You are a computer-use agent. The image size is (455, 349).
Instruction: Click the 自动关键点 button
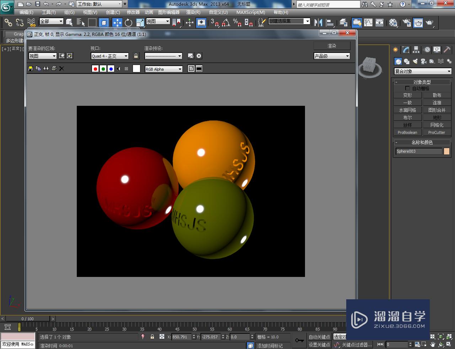[x=319, y=337]
